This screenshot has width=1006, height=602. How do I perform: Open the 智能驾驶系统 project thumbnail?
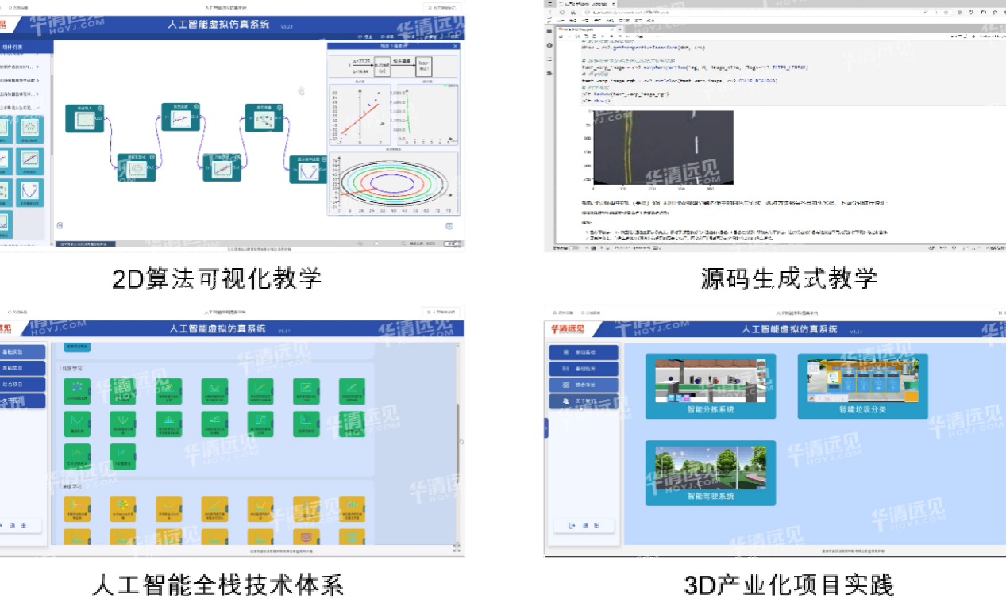[x=710, y=473]
